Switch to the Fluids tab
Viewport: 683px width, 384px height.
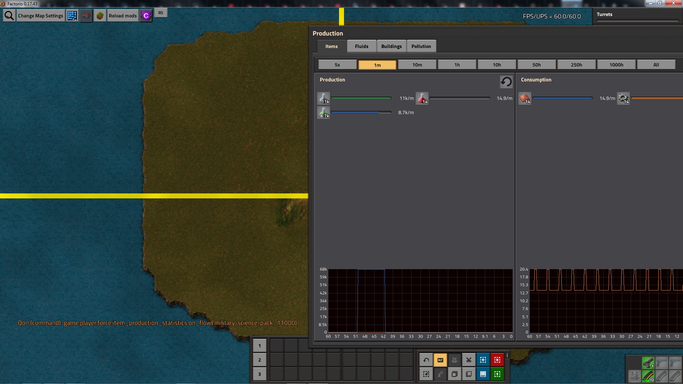pyautogui.click(x=361, y=46)
